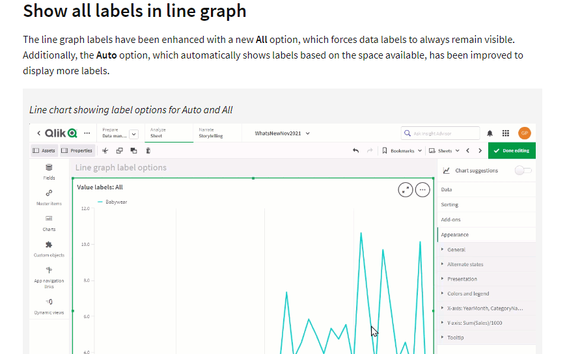
Task: Click the delete trash icon in toolbar
Action: tap(148, 151)
